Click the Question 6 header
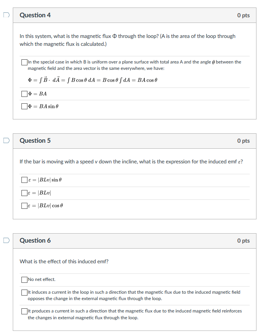Screen dimensions: 267x332 pos(35,240)
